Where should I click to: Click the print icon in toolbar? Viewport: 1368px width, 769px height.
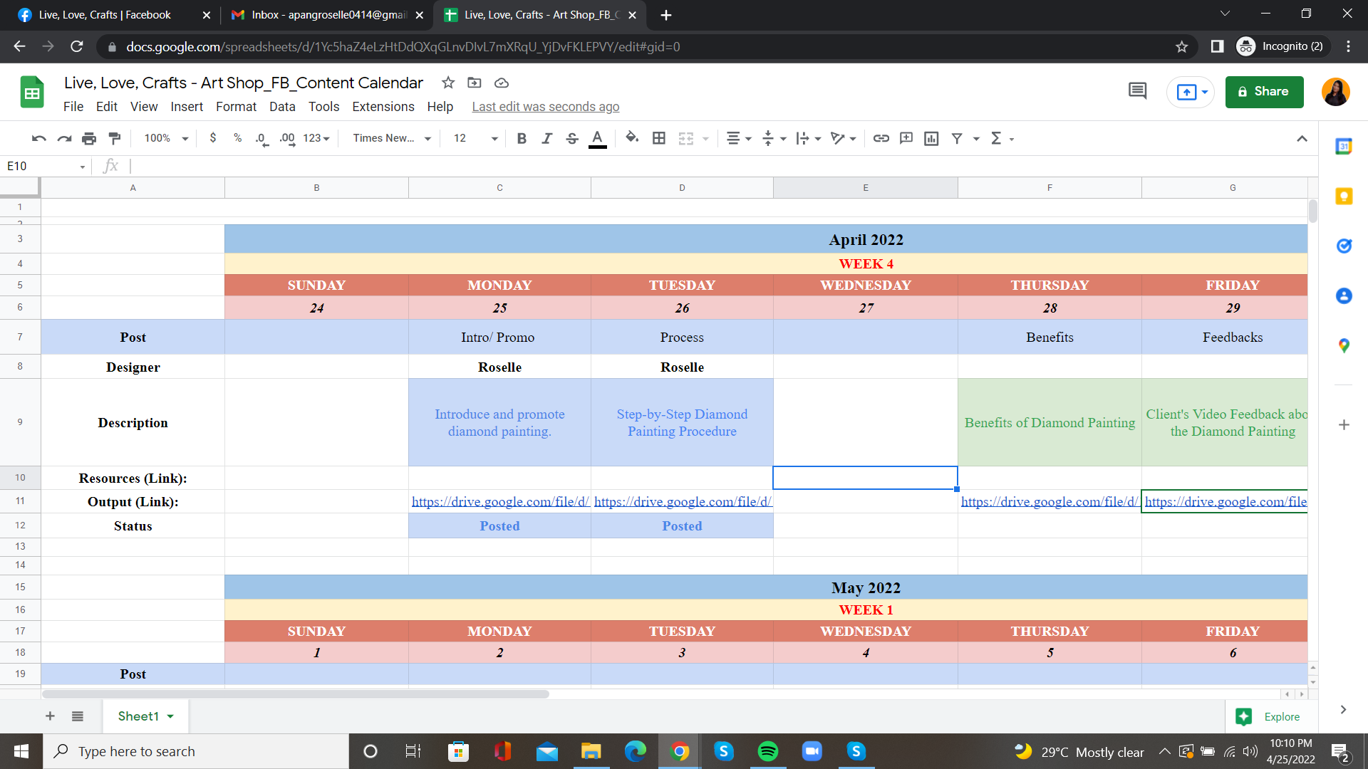click(x=89, y=138)
